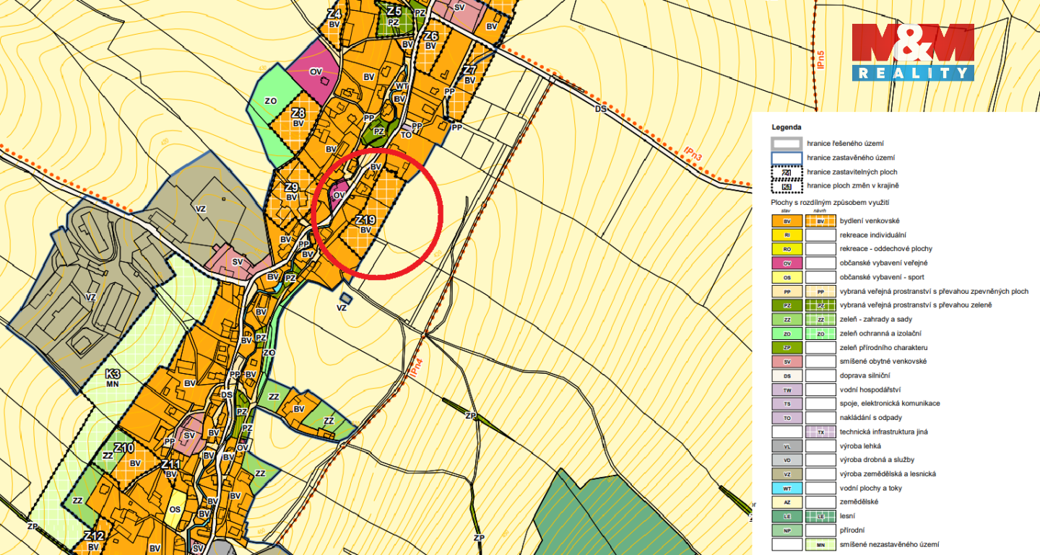Click the yellow RI legend swatch
This screenshot has height=555, width=1040.
pos(786,235)
